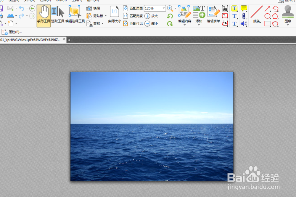Screen dimensions: 296x197
Task: Expand the 剪贴板 dropdown arrow
Action: coord(106,16)
